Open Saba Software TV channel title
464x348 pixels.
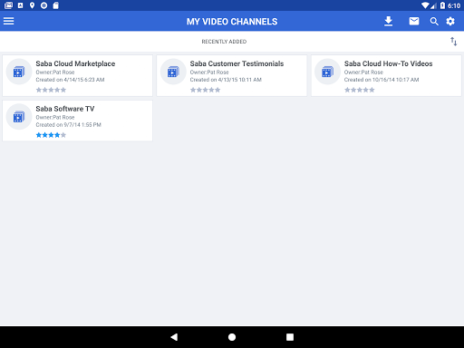(x=65, y=109)
